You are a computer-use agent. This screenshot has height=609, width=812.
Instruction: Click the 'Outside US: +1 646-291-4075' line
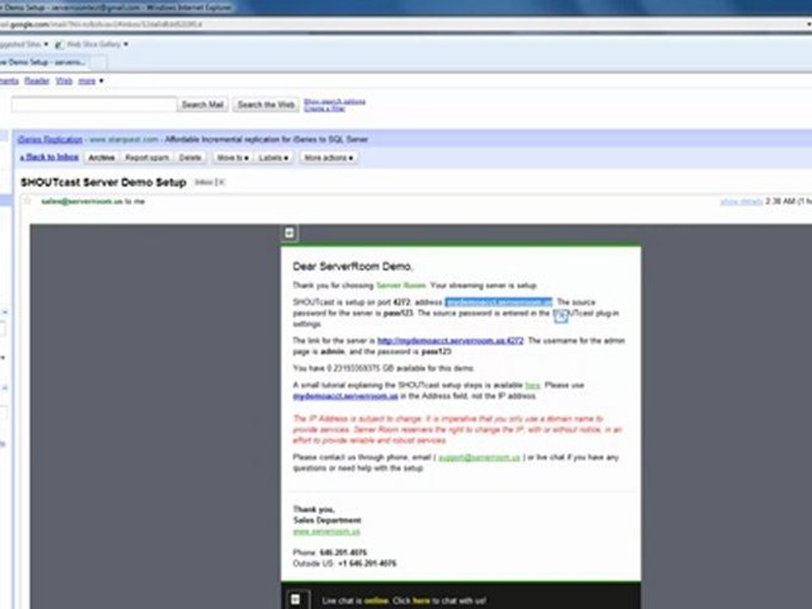[x=344, y=563]
